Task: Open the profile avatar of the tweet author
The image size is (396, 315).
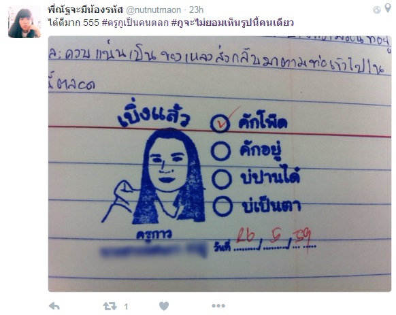Action: point(24,22)
